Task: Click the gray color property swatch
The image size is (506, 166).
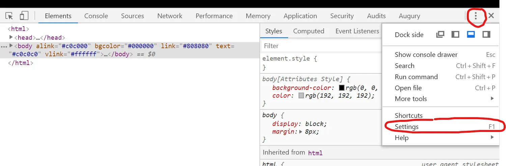Action: (301, 96)
